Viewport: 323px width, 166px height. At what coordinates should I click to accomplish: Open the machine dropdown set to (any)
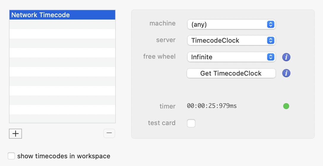tap(231, 24)
